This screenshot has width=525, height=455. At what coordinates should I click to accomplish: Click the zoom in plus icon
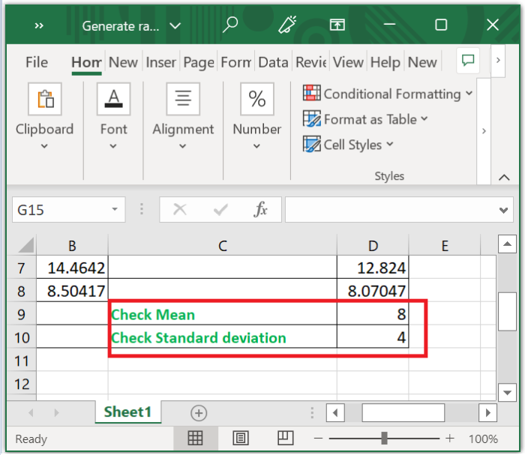pos(450,439)
